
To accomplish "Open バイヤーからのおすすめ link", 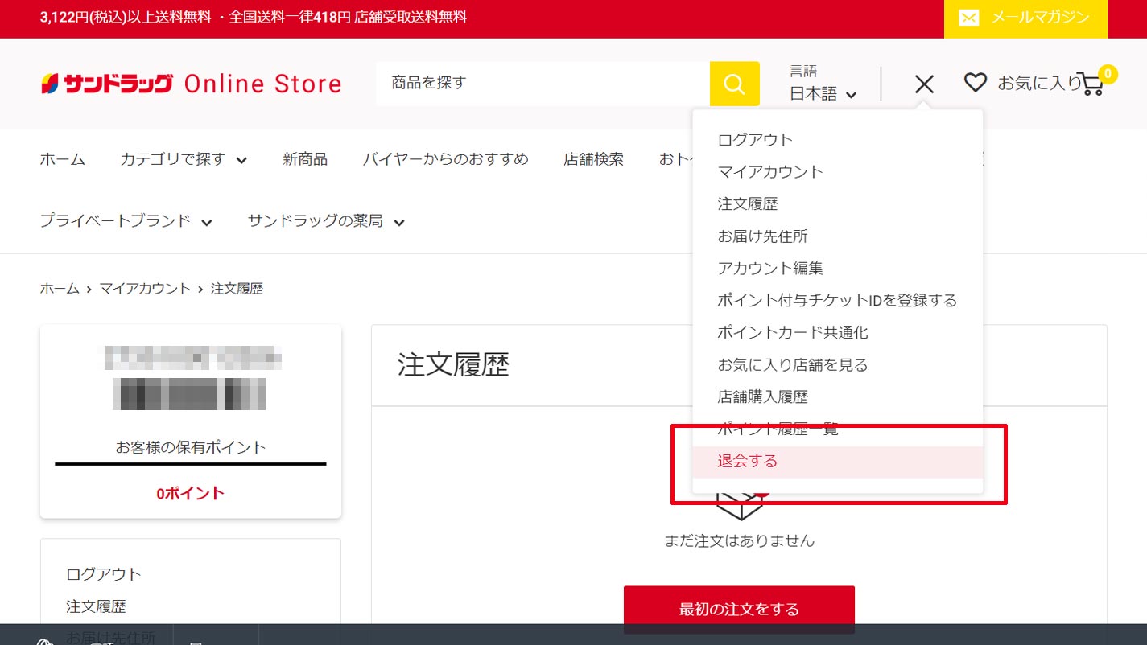I will (x=445, y=159).
